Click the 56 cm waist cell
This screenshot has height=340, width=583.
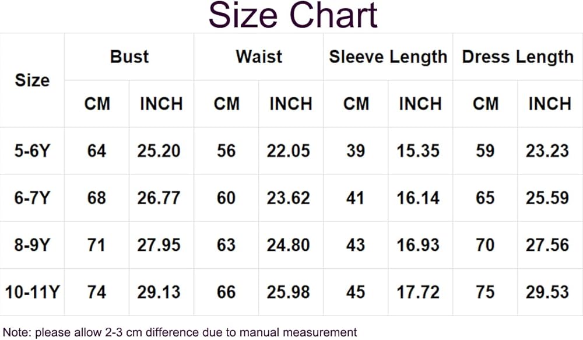coord(226,151)
